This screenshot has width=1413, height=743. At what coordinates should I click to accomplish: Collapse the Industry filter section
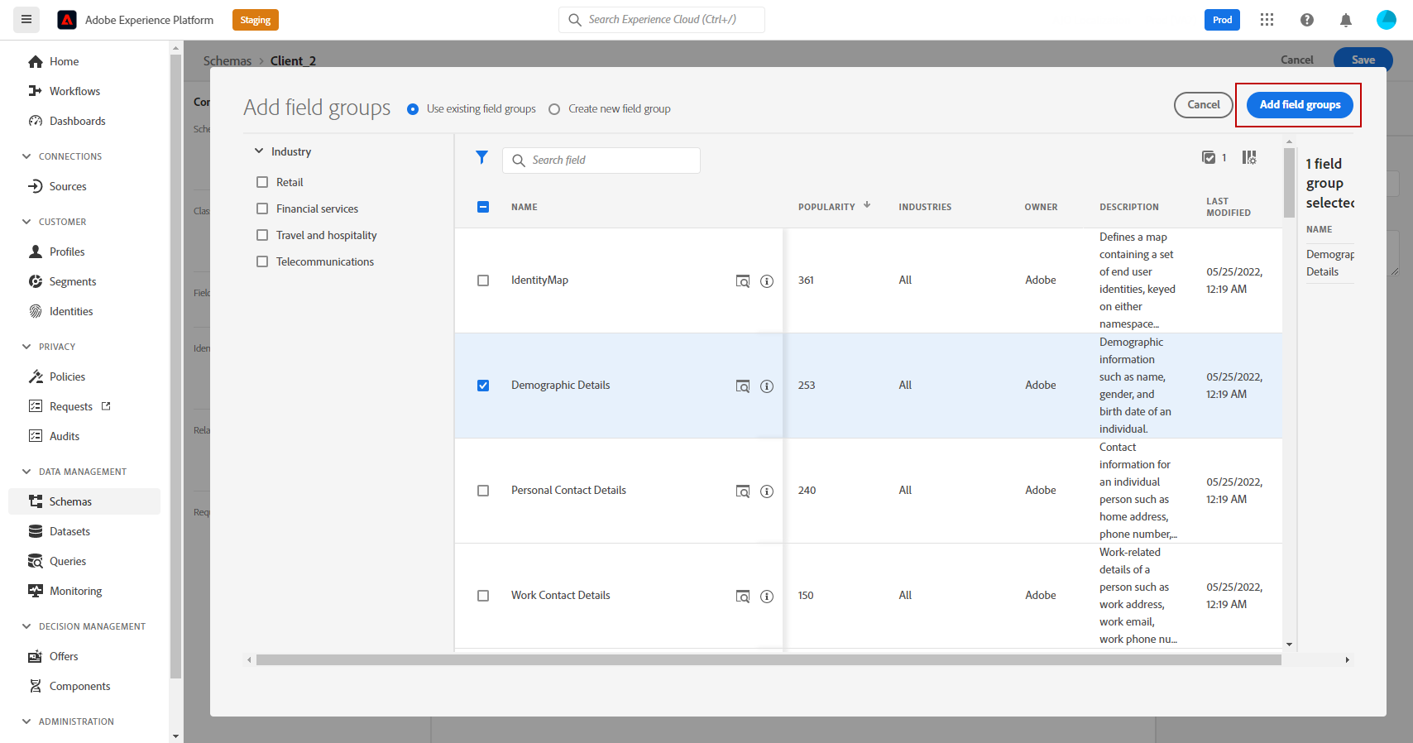pyautogui.click(x=259, y=151)
